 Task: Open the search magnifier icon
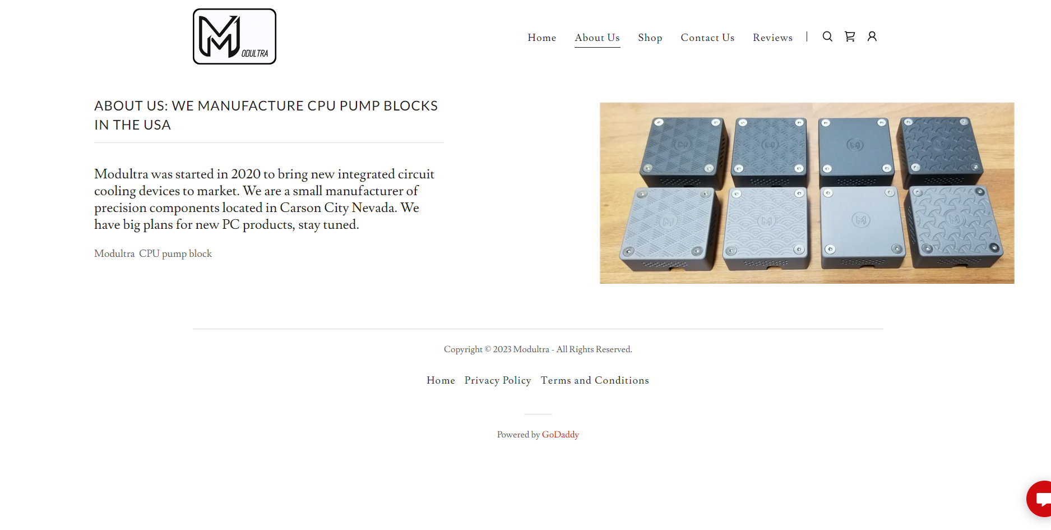point(827,36)
